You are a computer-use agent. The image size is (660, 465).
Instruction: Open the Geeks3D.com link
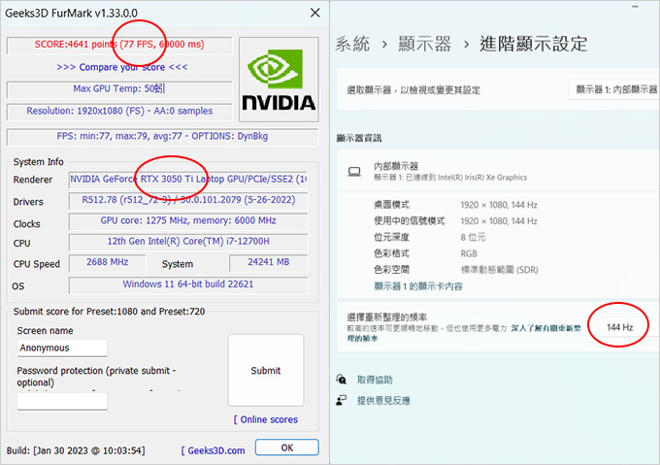[213, 450]
